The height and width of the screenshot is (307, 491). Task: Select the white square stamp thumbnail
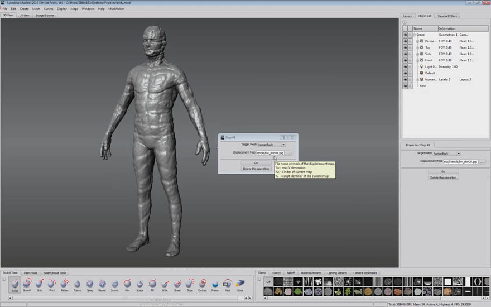pos(448,282)
